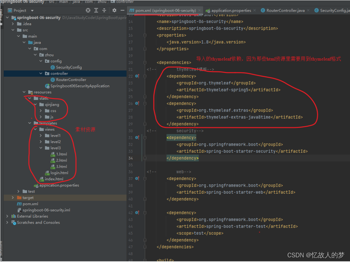The image size is (350, 262).
Task: Switch to the SecurityConfig.java tab
Action: pos(332,10)
